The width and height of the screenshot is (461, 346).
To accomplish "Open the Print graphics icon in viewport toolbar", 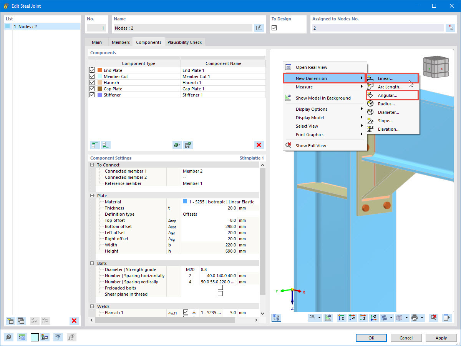I will click(x=413, y=317).
